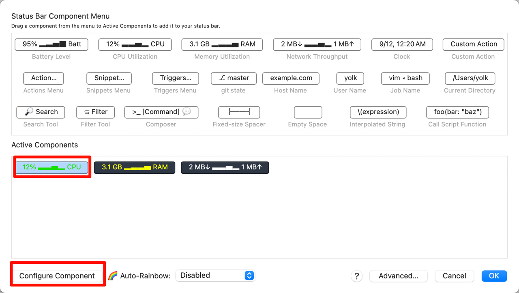This screenshot has width=519, height=293.
Task: Cancel the status bar dialog
Action: (454, 276)
